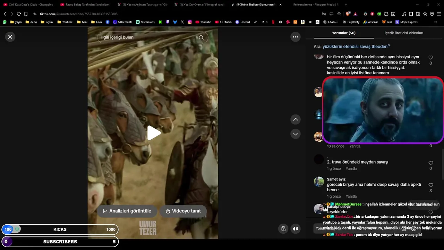Open the browser extensions puzzle icon
The width and height of the screenshot is (444, 250).
tap(386, 14)
